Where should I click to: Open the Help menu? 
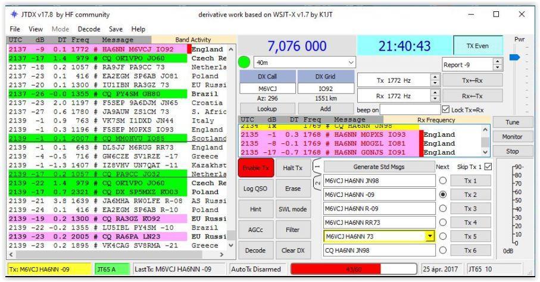(138, 29)
